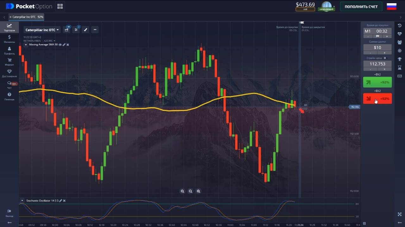Click the $473.69 balance display
This screenshot has height=227, width=405.
(305, 4)
